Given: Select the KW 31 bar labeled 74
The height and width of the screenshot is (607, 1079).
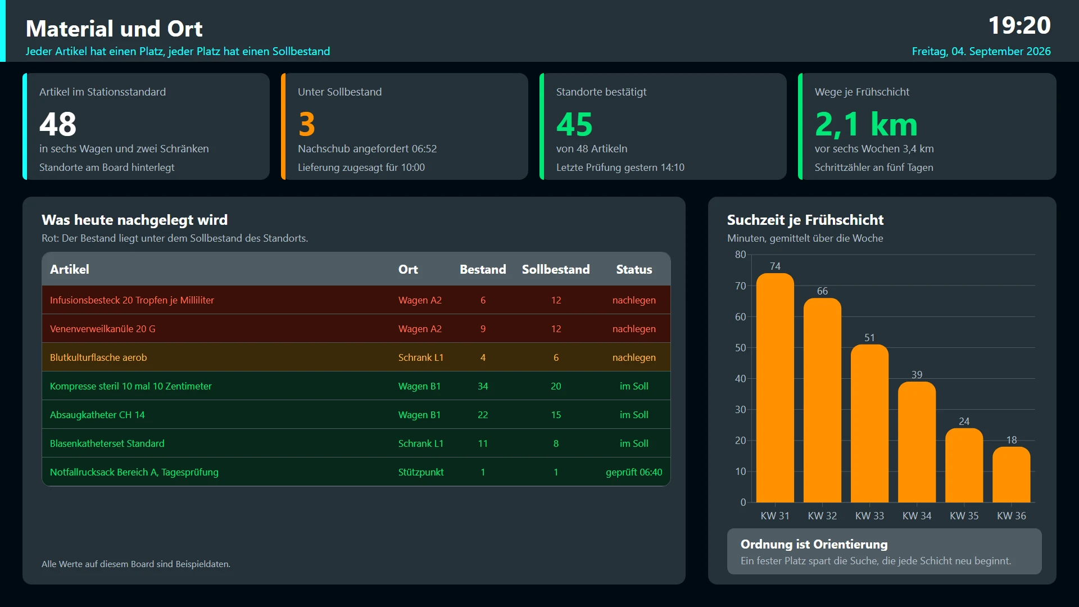Looking at the screenshot, I should [x=775, y=388].
